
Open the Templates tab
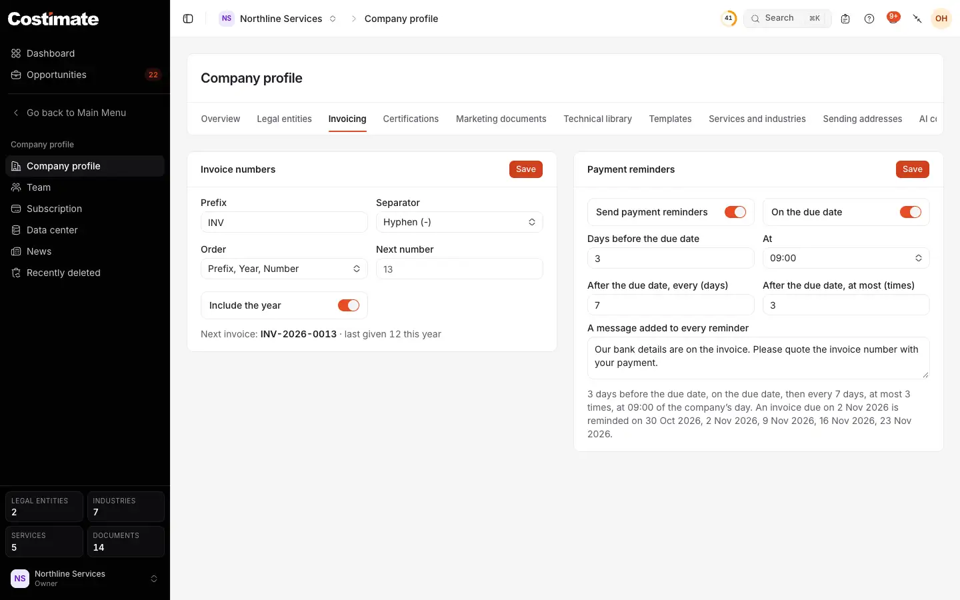click(x=670, y=119)
